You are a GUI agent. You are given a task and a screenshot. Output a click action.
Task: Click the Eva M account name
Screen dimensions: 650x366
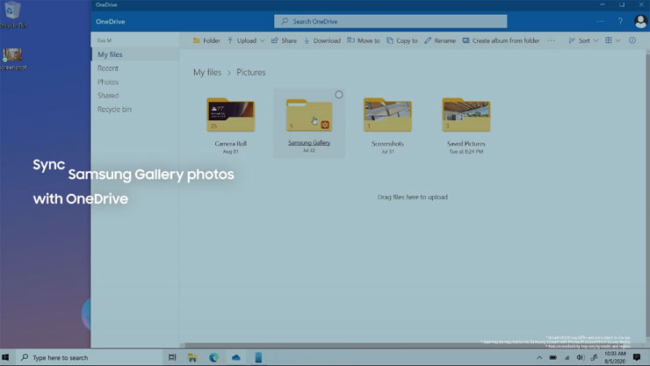[x=105, y=40]
